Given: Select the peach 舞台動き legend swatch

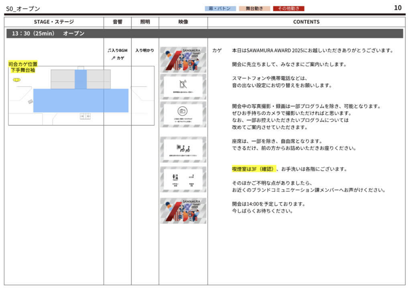Looking at the screenshot, I should tap(254, 8).
